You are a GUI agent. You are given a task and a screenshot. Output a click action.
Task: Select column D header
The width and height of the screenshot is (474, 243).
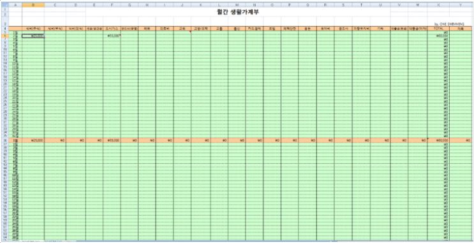(76, 5)
